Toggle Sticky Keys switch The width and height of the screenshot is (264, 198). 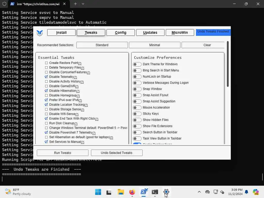pos(137,114)
